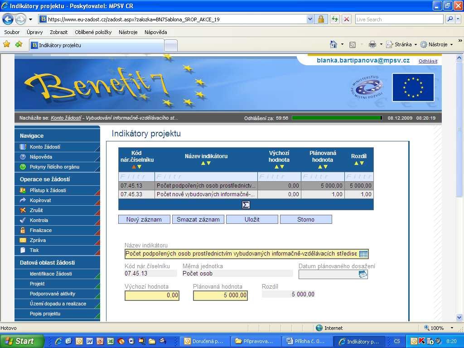Click the Výchozí hodnota input field
This screenshot has width=464, height=348.
point(152,295)
